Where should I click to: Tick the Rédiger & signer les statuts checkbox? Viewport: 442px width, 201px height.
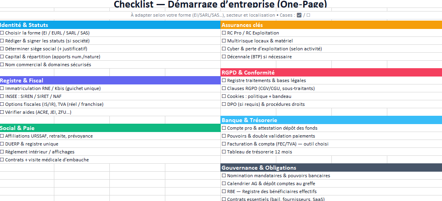click(x=2, y=41)
